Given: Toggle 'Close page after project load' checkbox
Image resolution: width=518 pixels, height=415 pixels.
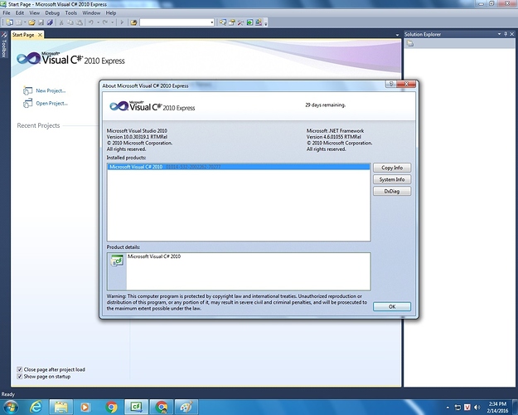Looking at the screenshot, I should click(x=20, y=369).
